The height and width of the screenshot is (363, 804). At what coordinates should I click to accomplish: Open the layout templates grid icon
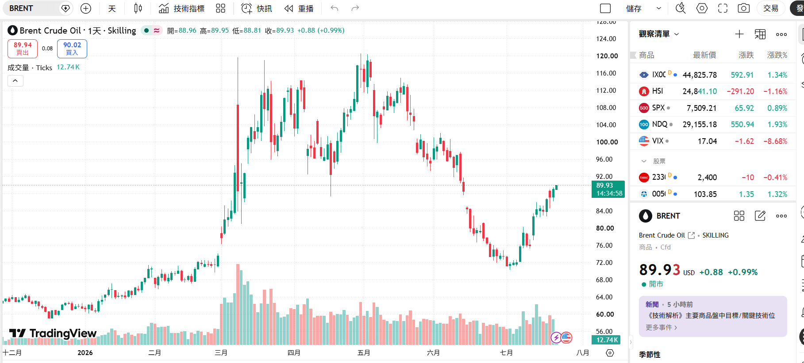220,8
